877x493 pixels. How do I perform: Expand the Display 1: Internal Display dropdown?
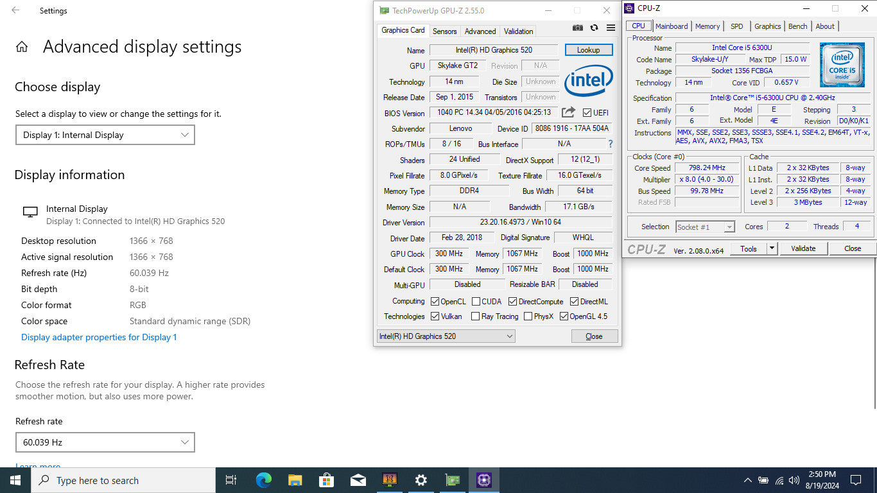point(105,135)
